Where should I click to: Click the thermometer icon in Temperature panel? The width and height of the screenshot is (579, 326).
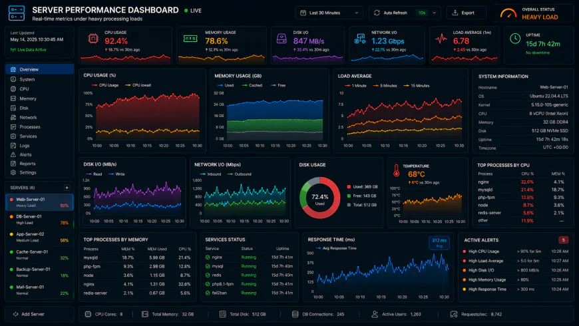point(396,170)
